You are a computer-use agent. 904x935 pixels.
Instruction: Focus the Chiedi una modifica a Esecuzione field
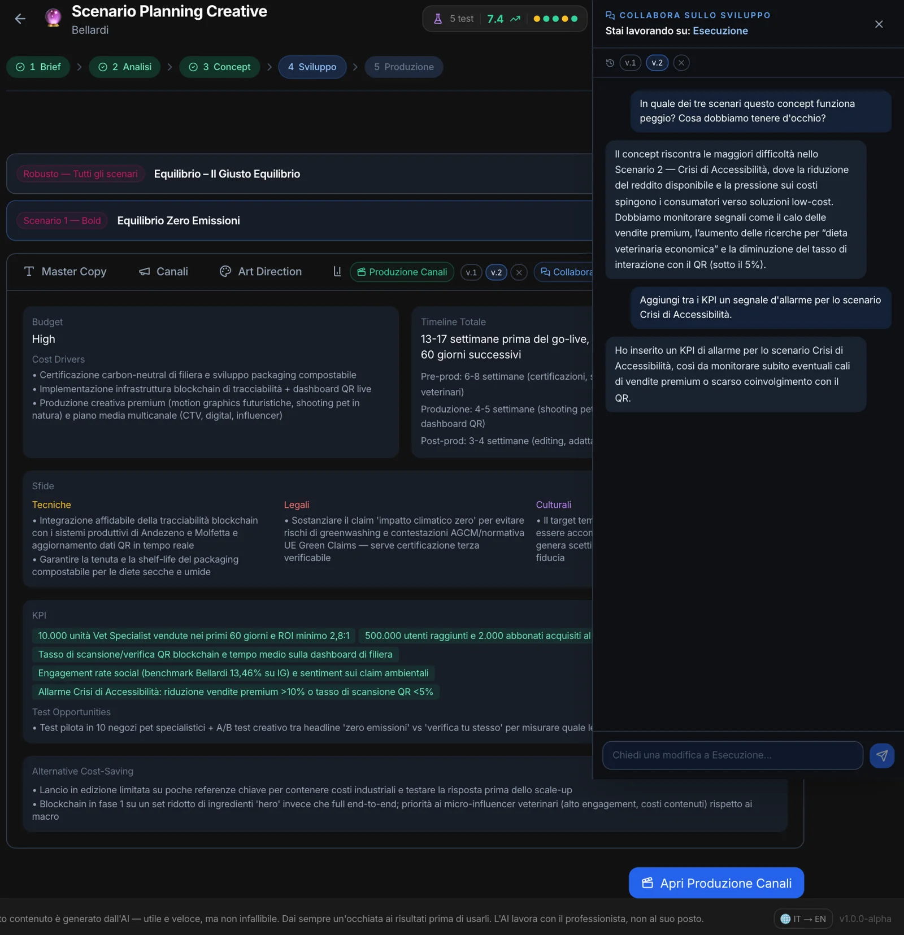click(733, 755)
